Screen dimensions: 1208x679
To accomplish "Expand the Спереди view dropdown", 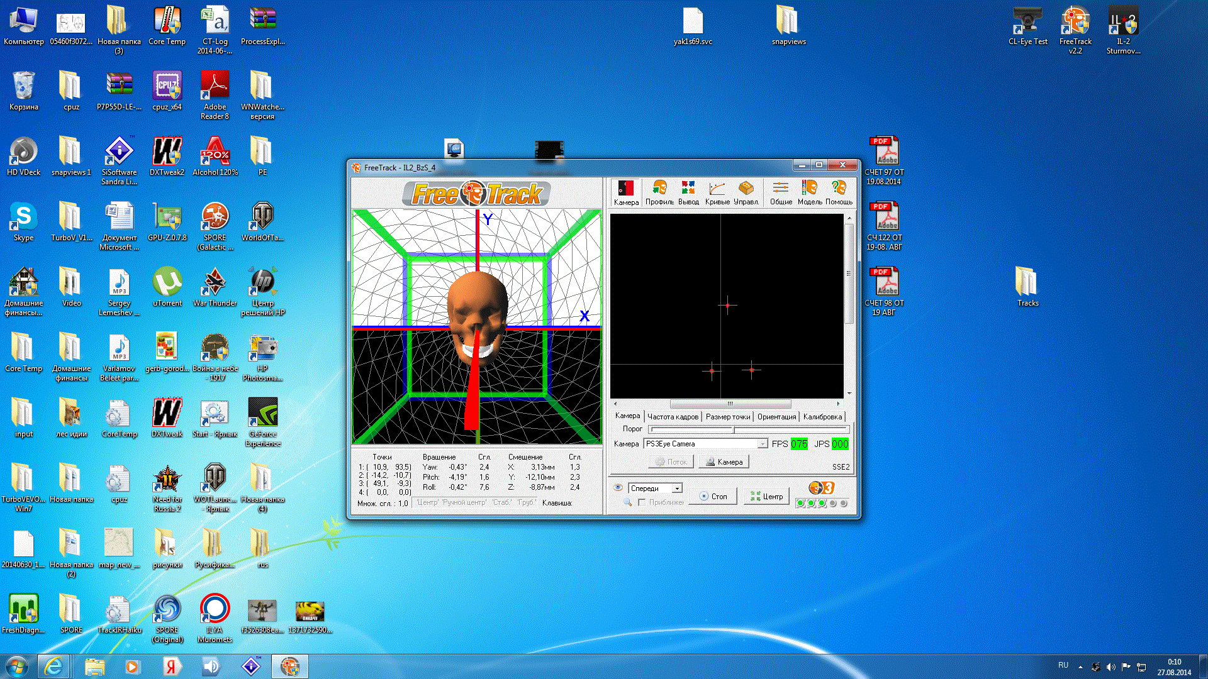I will tap(677, 489).
